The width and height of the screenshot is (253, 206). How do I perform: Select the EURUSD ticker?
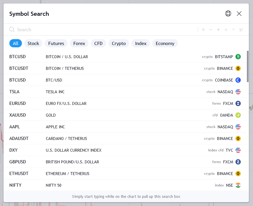tap(18, 103)
